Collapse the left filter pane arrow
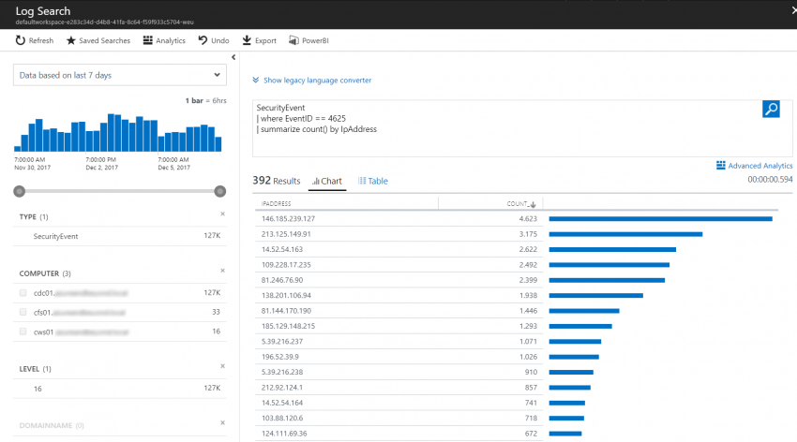This screenshot has height=442, width=797. pyautogui.click(x=233, y=57)
